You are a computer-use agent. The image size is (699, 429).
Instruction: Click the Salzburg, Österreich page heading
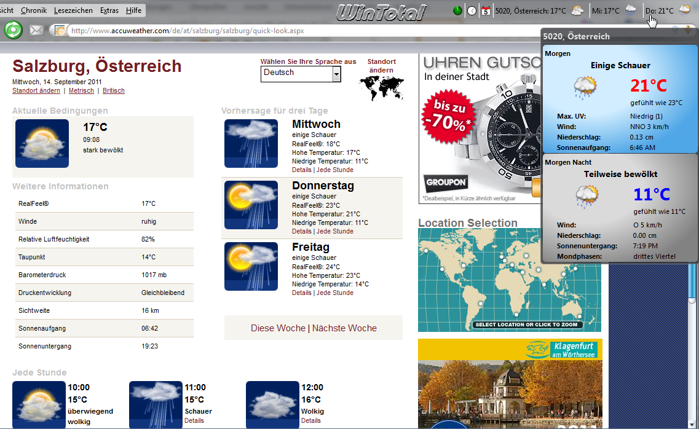(x=97, y=66)
